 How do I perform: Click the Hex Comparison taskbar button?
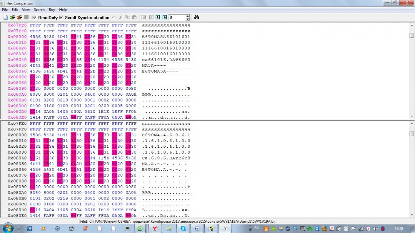pyautogui.click(x=225, y=229)
